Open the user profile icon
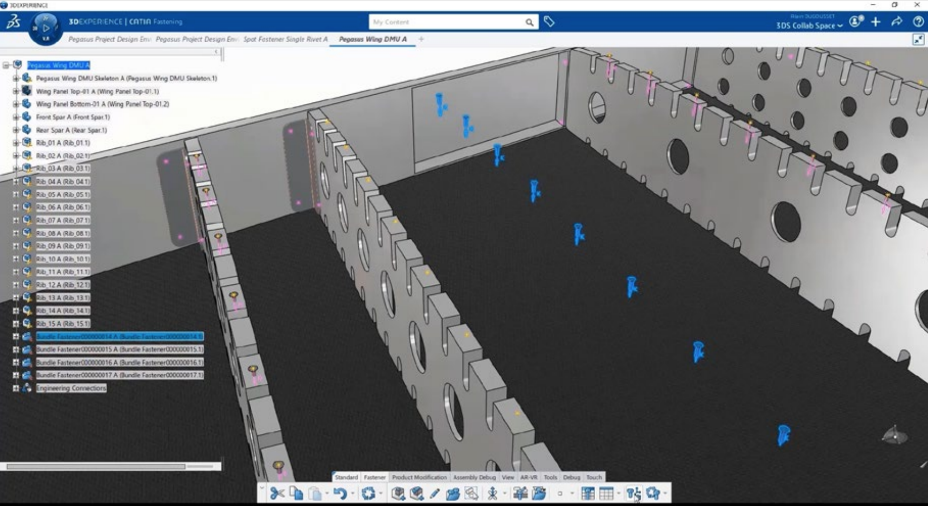Image resolution: width=928 pixels, height=506 pixels. pos(854,22)
